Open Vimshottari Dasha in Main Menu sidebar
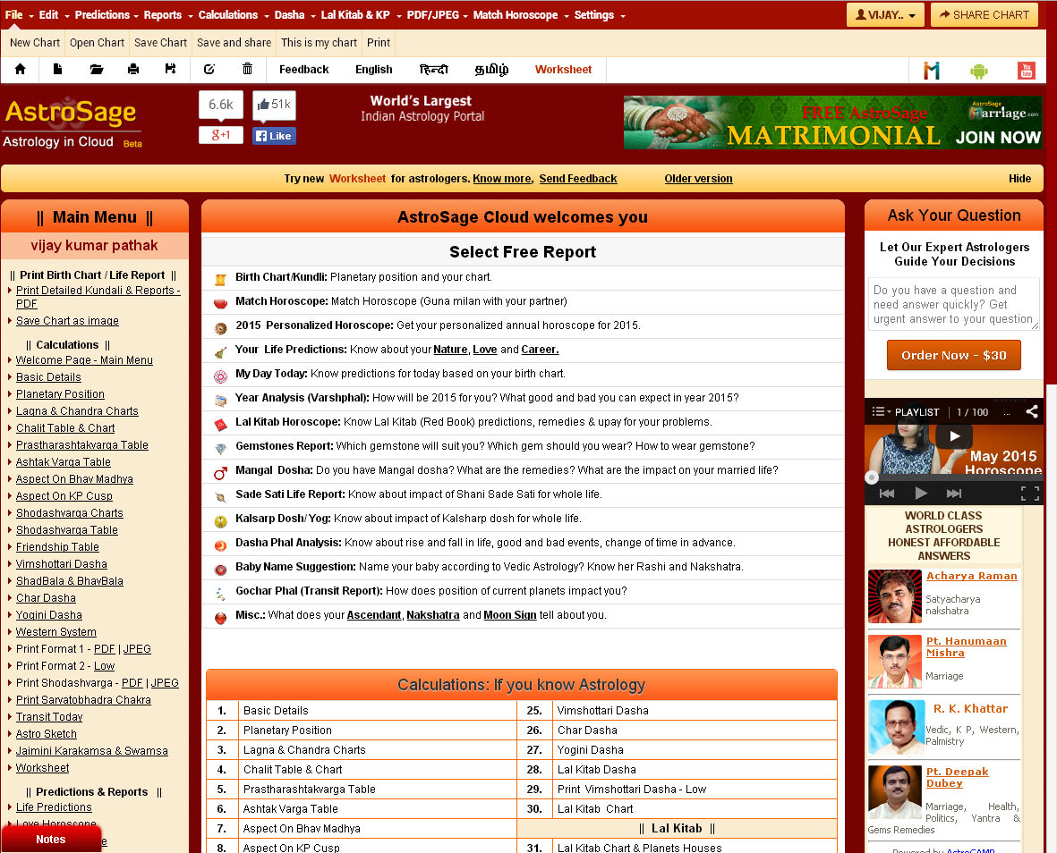 [x=62, y=564]
